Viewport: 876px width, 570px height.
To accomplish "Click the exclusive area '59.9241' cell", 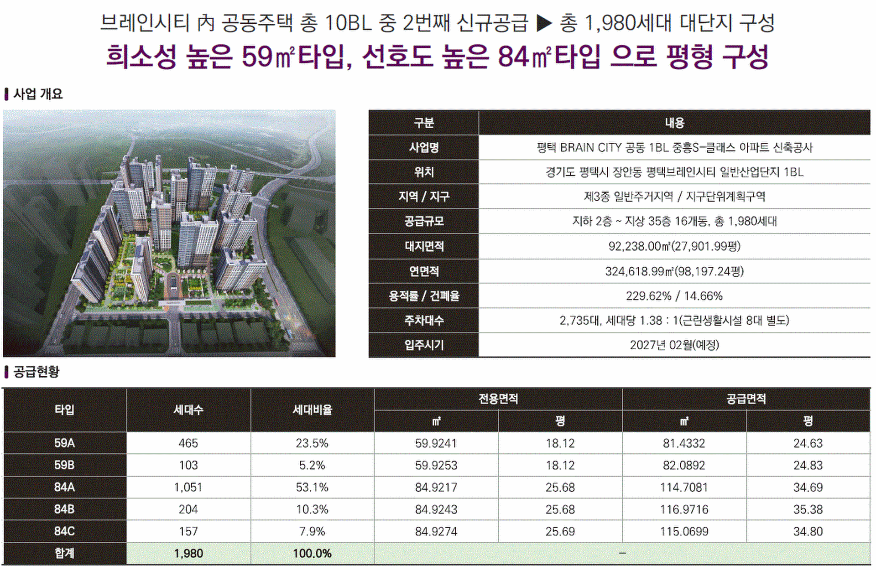I will (x=436, y=443).
